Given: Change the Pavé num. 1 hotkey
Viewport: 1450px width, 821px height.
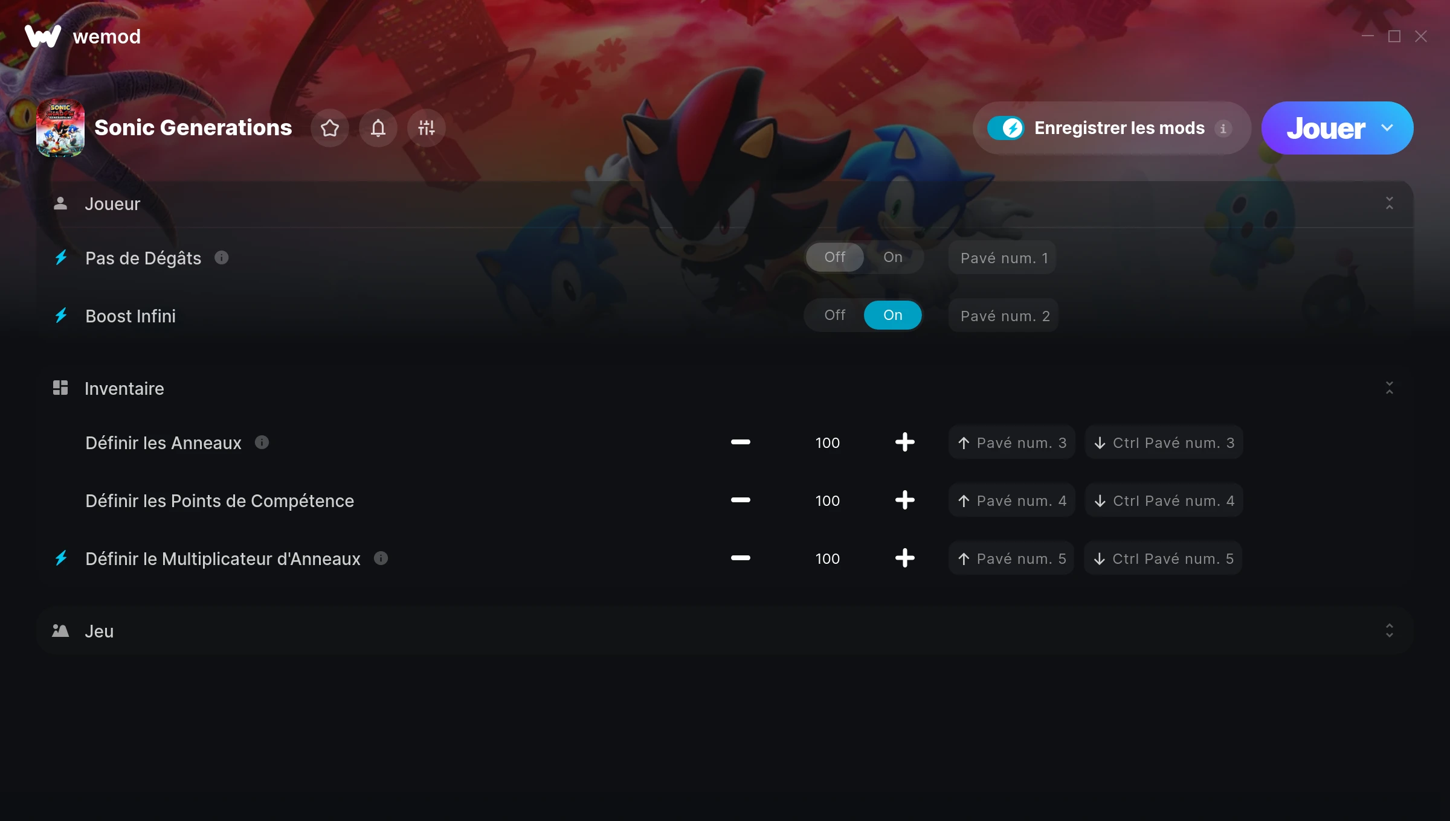Looking at the screenshot, I should (x=1003, y=258).
